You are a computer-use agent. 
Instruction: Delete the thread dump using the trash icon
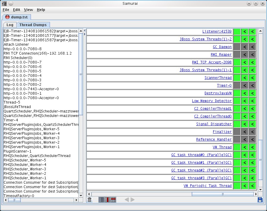[89, 200]
